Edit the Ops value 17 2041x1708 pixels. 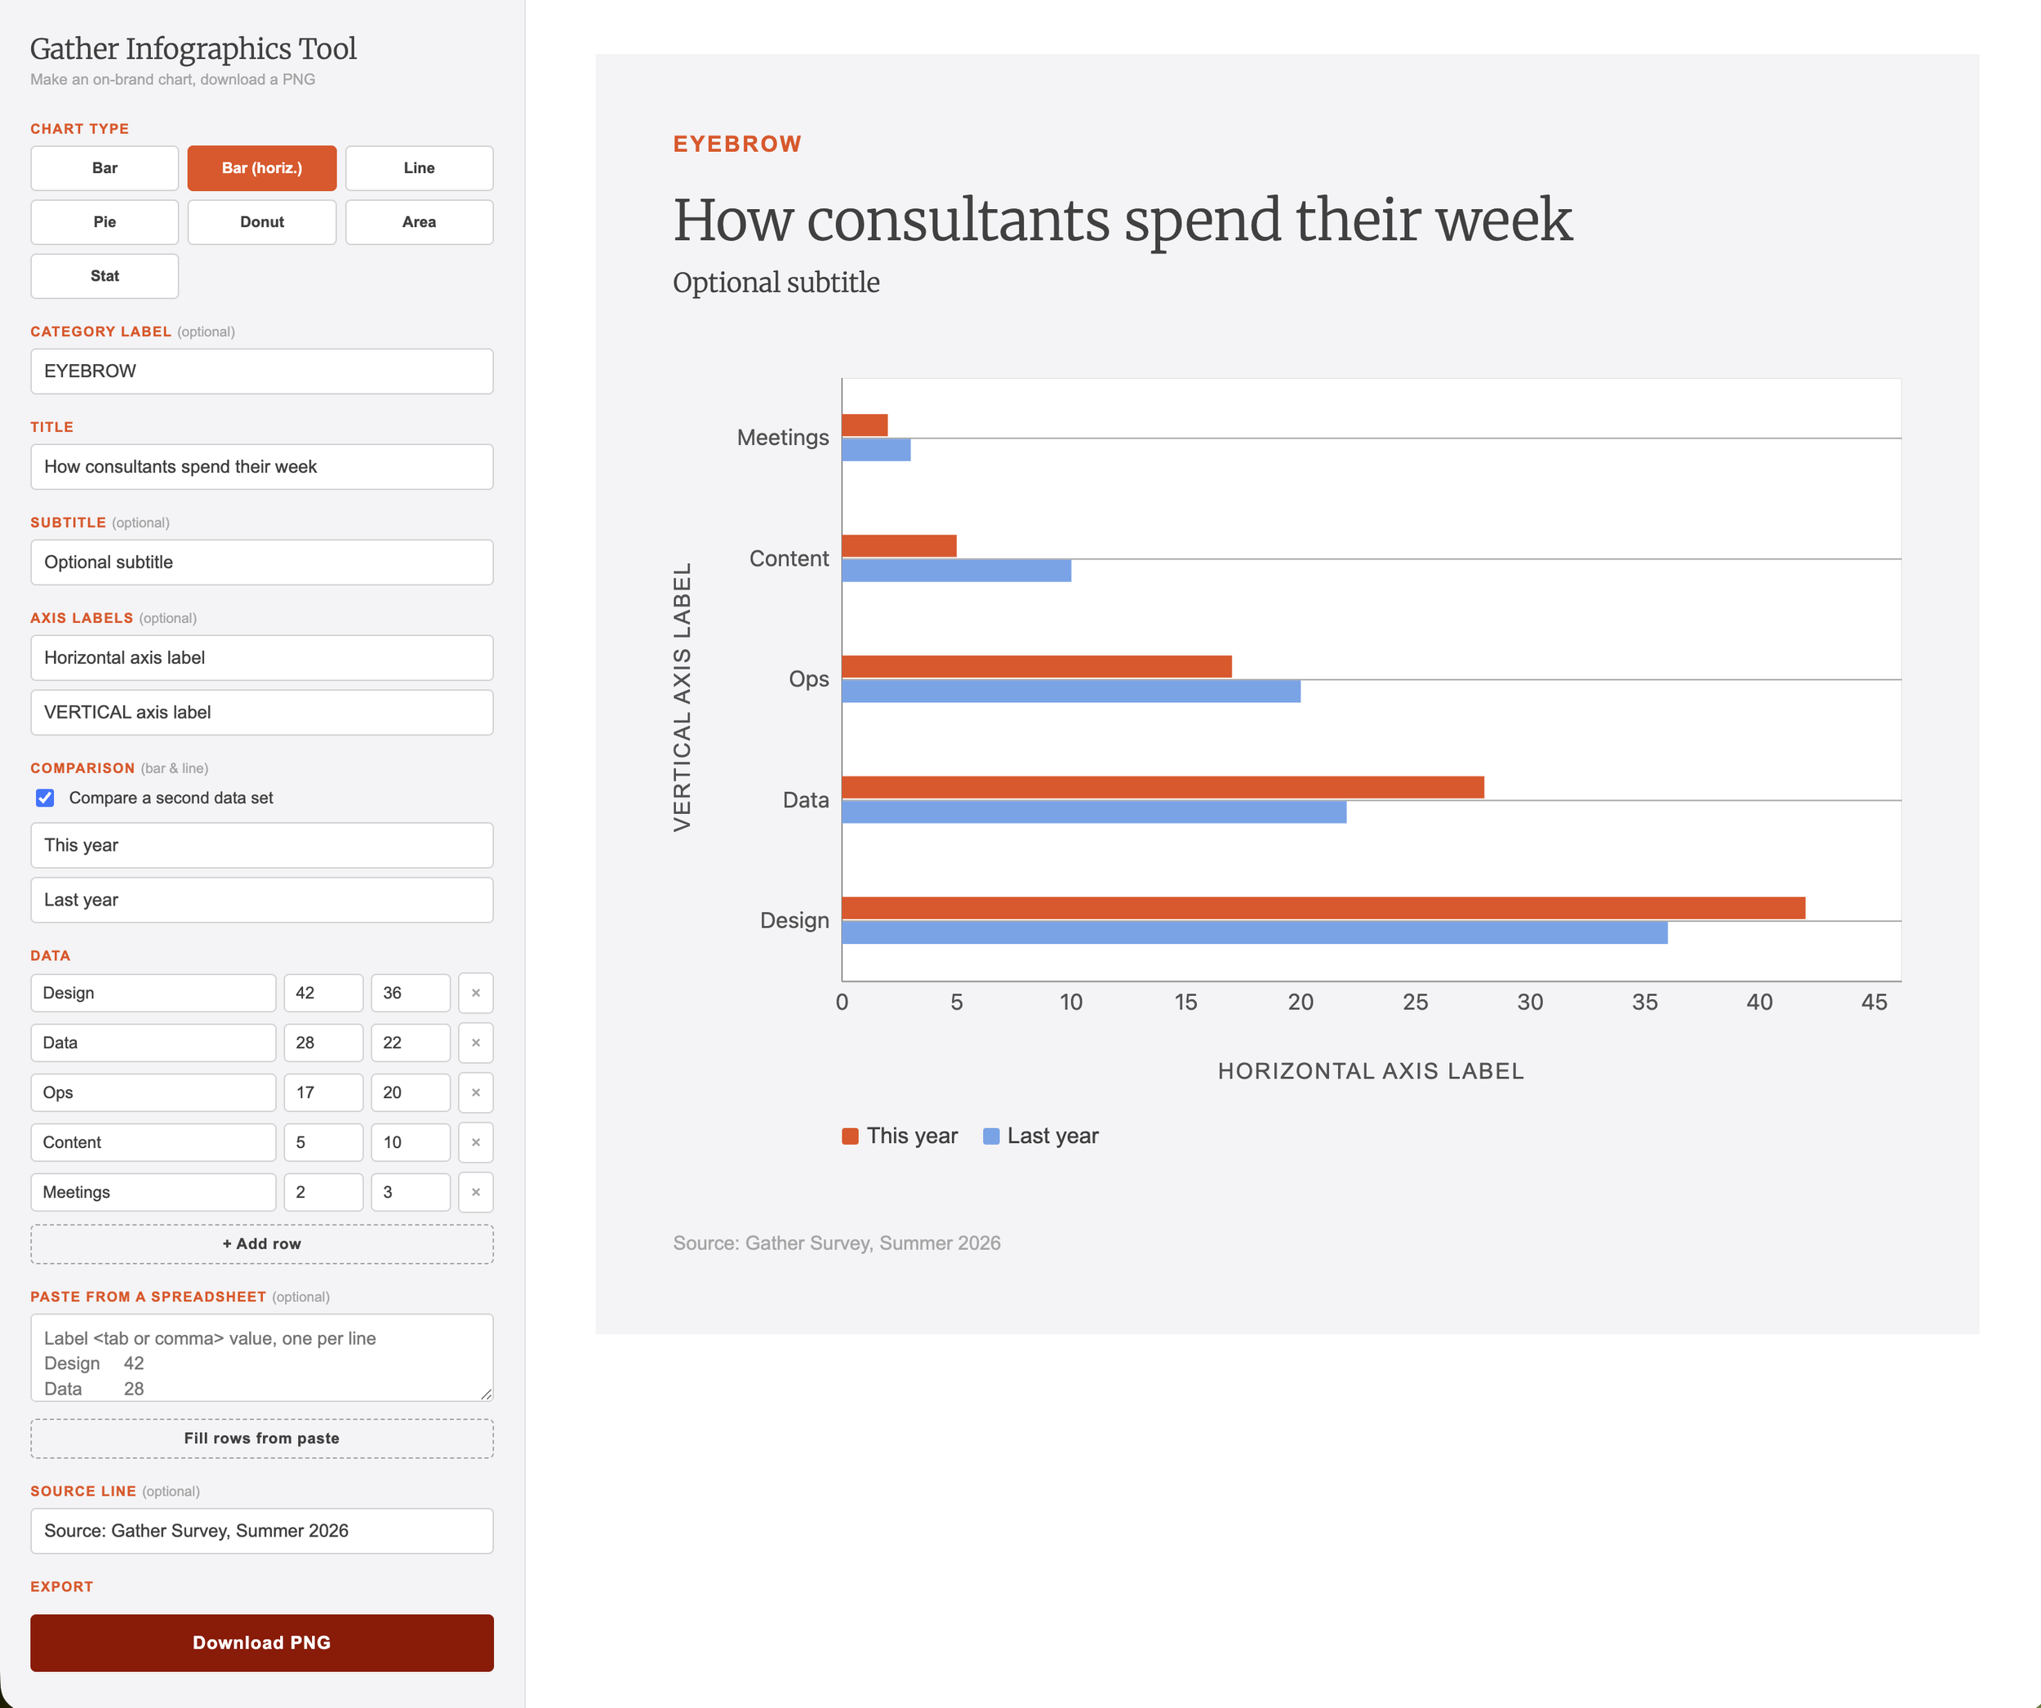click(x=323, y=1092)
